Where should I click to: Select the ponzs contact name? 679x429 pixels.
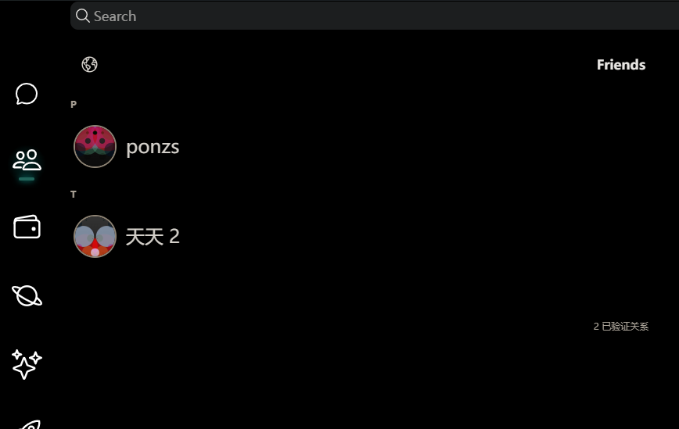point(153,147)
